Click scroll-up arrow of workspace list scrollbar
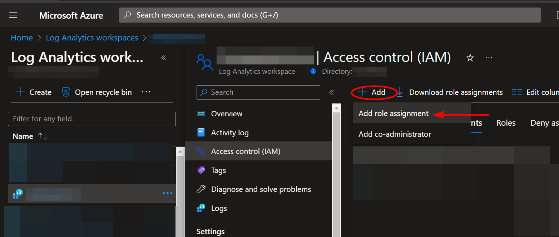 pos(180,151)
